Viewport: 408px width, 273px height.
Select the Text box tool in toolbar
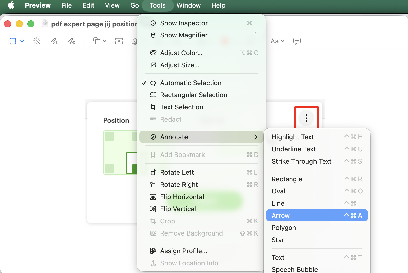[x=119, y=41]
